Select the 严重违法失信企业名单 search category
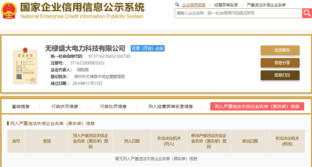This screenshot has width=312, height=167. (266, 5)
